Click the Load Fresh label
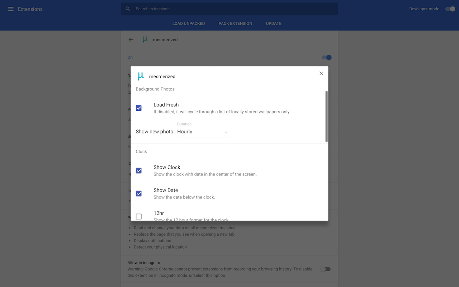459x287 pixels. [166, 105]
